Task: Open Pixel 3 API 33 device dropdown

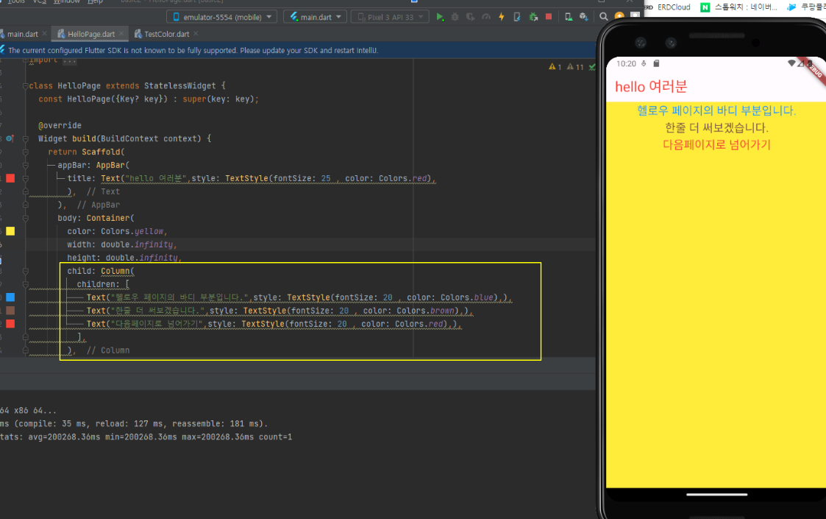Action: pyautogui.click(x=391, y=17)
